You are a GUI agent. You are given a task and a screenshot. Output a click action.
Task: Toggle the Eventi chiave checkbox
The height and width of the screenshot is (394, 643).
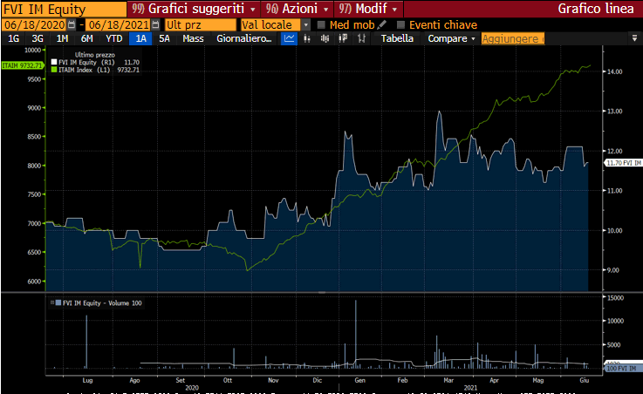(401, 24)
